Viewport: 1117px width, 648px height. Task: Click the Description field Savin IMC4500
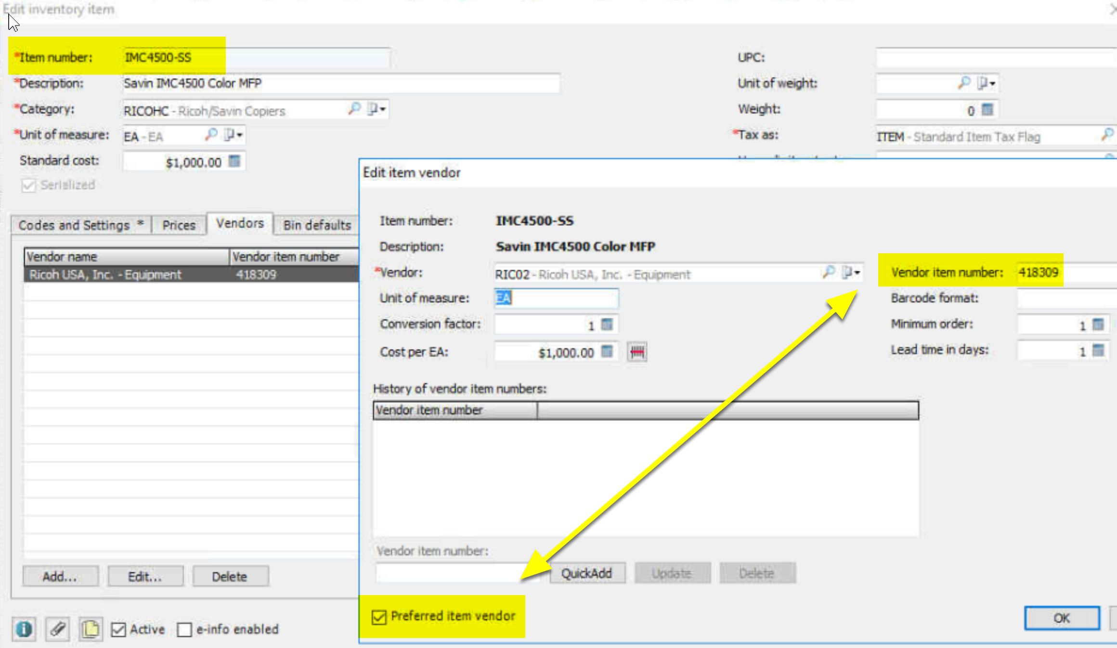(x=341, y=83)
